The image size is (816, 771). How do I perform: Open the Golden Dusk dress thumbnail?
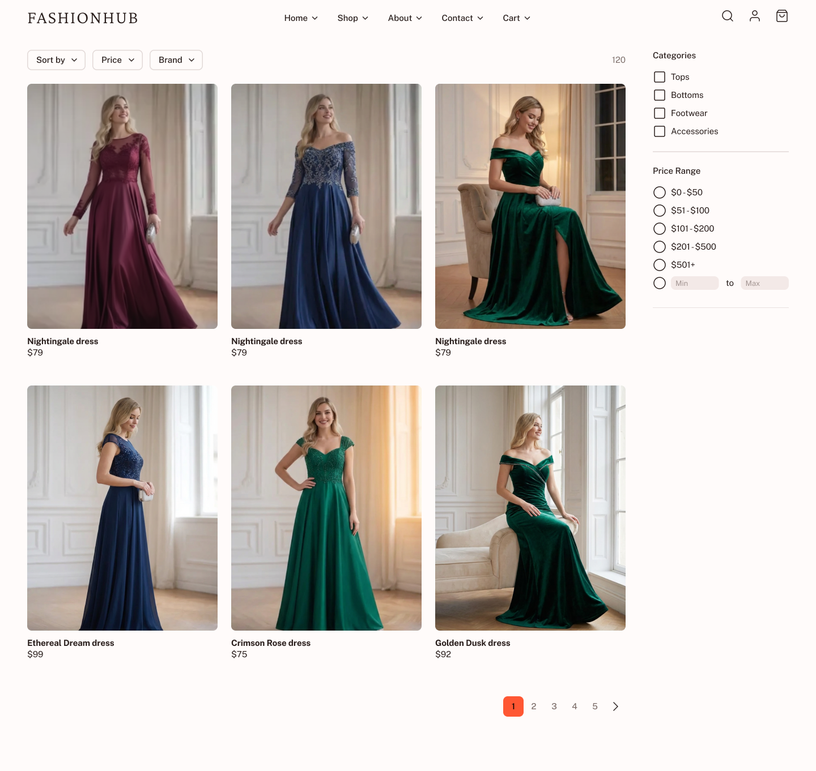point(530,508)
